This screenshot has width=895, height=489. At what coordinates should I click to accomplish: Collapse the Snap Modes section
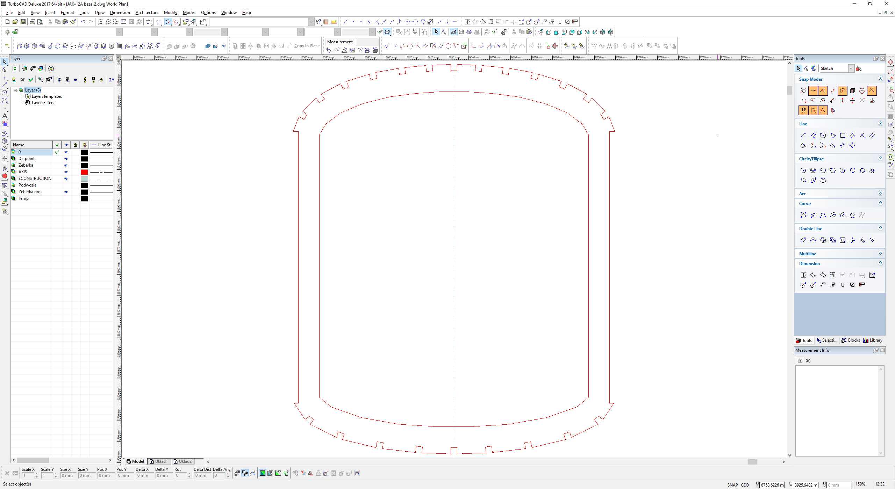[880, 79]
